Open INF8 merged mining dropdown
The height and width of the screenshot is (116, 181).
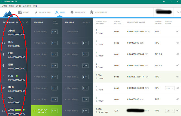point(170,88)
